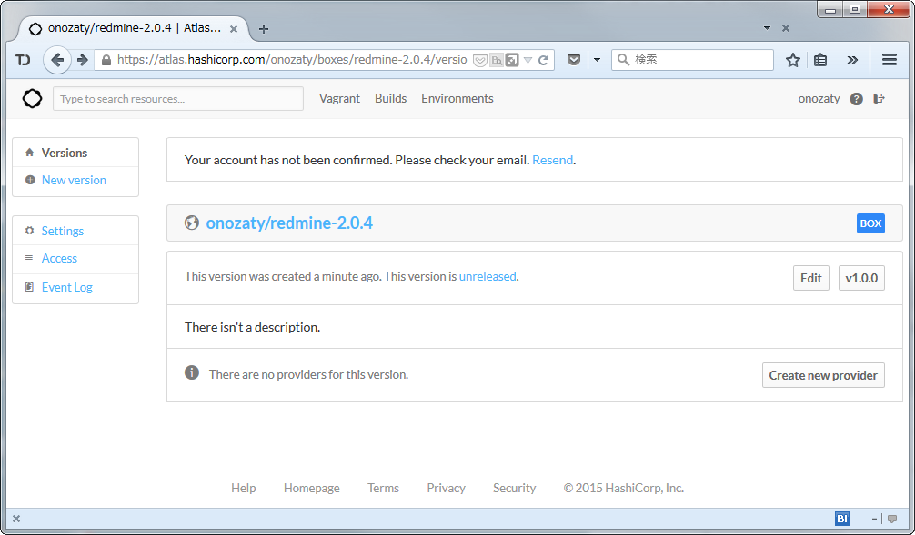Select Versions in the sidebar
Screen dimensions: 915x535
click(65, 153)
